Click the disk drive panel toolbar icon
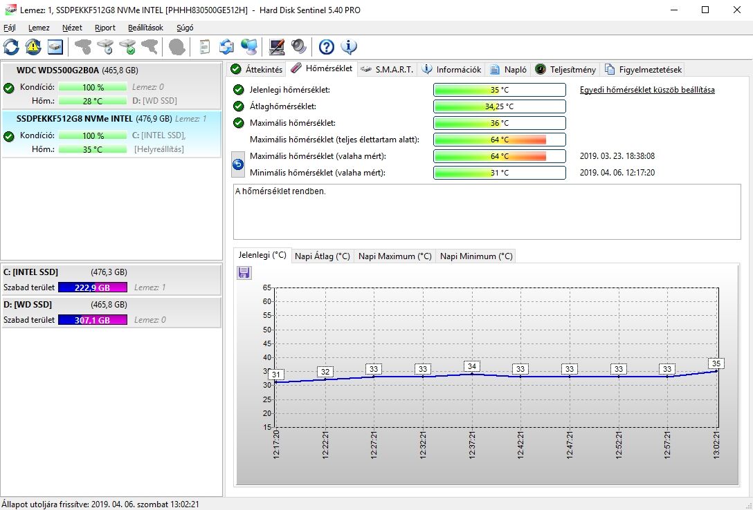Image resolution: width=753 pixels, height=510 pixels. (x=55, y=47)
